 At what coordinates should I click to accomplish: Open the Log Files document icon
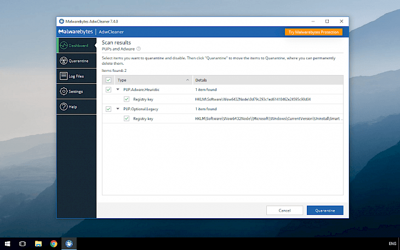64,76
